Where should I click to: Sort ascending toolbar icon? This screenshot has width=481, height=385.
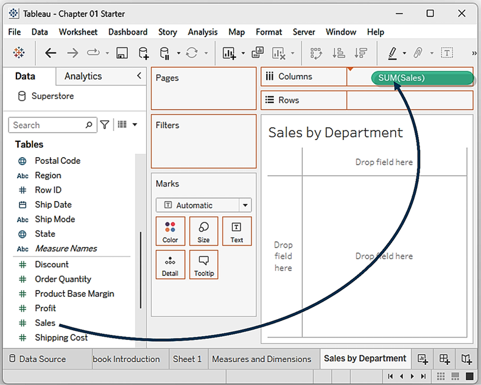339,53
